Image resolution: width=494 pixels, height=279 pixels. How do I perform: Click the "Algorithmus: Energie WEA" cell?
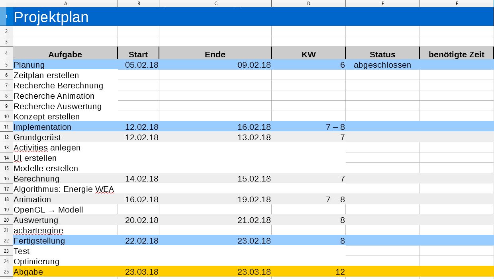pyautogui.click(x=64, y=189)
